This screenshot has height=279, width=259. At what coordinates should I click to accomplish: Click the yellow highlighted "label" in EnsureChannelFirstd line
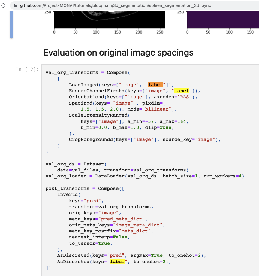(182, 91)
